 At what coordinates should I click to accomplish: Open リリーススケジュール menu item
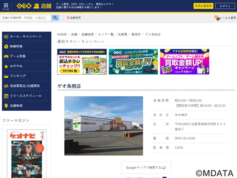click(x=27, y=96)
